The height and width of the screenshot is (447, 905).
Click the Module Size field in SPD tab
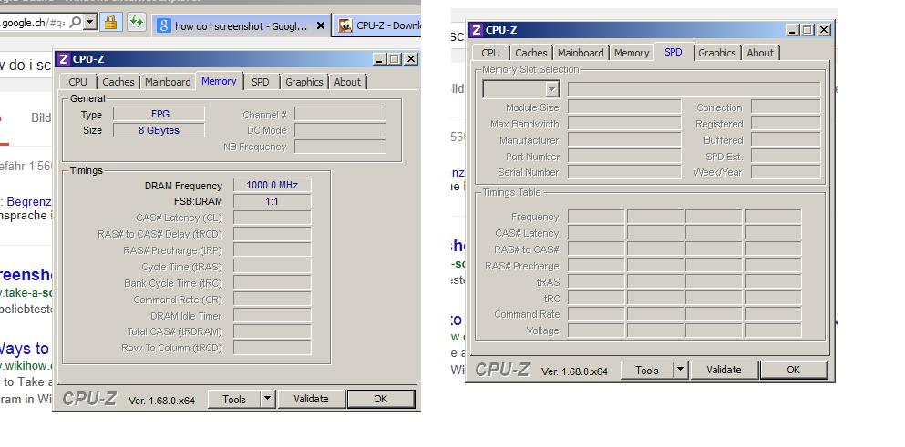(x=624, y=107)
